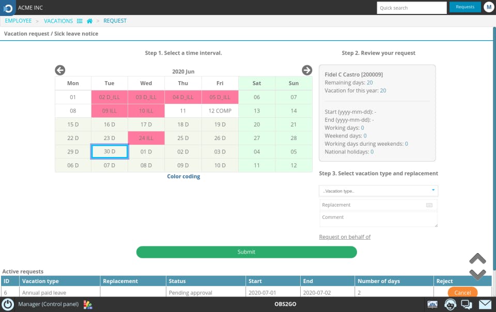496x312 pixels.
Task: Select calendar day 29 D
Action: 73,152
